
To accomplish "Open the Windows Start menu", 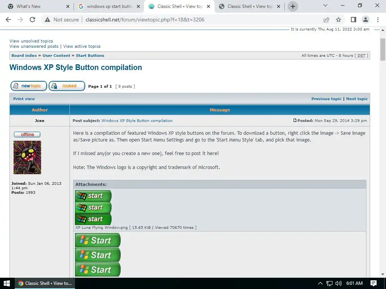I will 7,283.
